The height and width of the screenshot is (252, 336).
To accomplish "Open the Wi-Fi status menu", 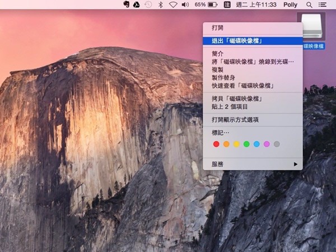I will click(x=173, y=4).
